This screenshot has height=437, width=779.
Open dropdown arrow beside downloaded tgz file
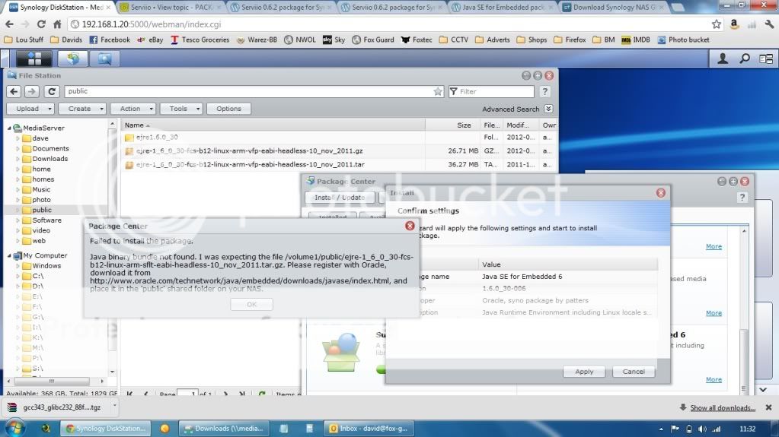click(x=114, y=406)
